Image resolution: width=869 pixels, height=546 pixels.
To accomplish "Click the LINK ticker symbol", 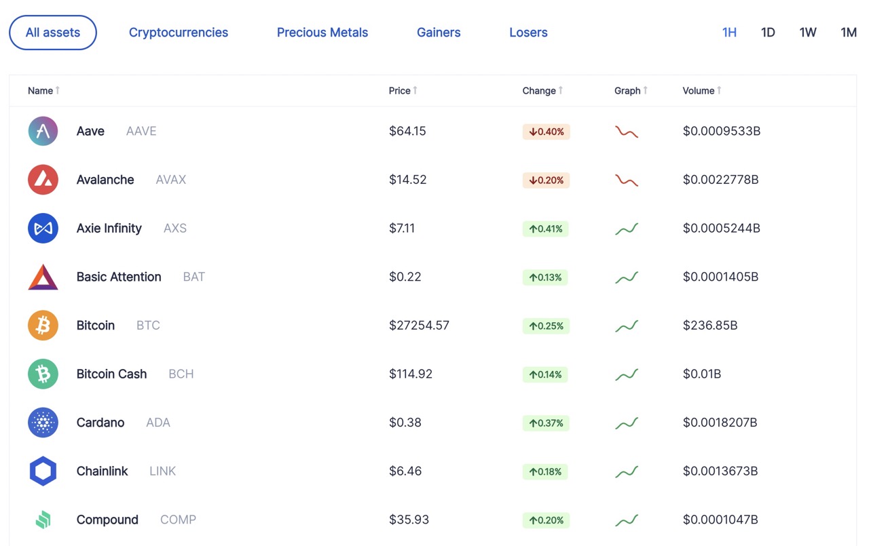I will click(x=163, y=471).
